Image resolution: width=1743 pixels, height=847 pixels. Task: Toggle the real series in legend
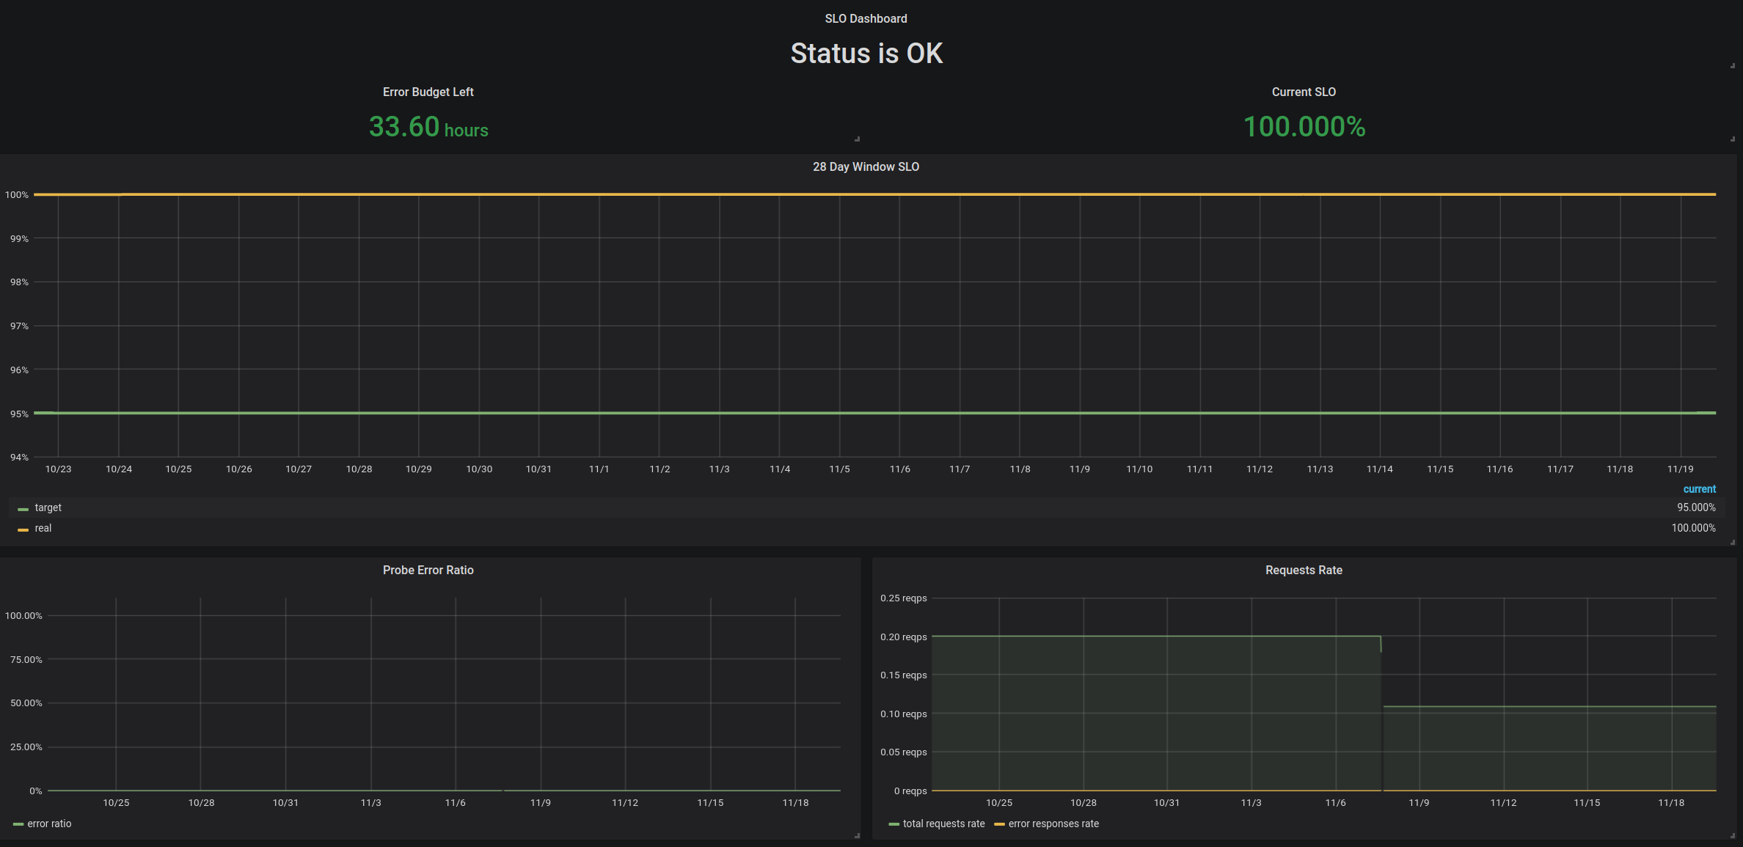tap(43, 528)
